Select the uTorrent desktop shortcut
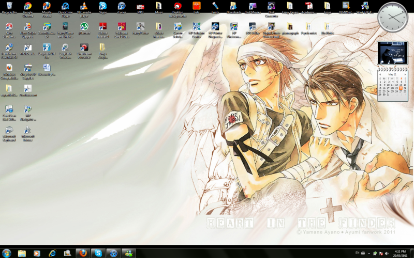Screen dimensions: 414x268 pyautogui.click(x=84, y=29)
